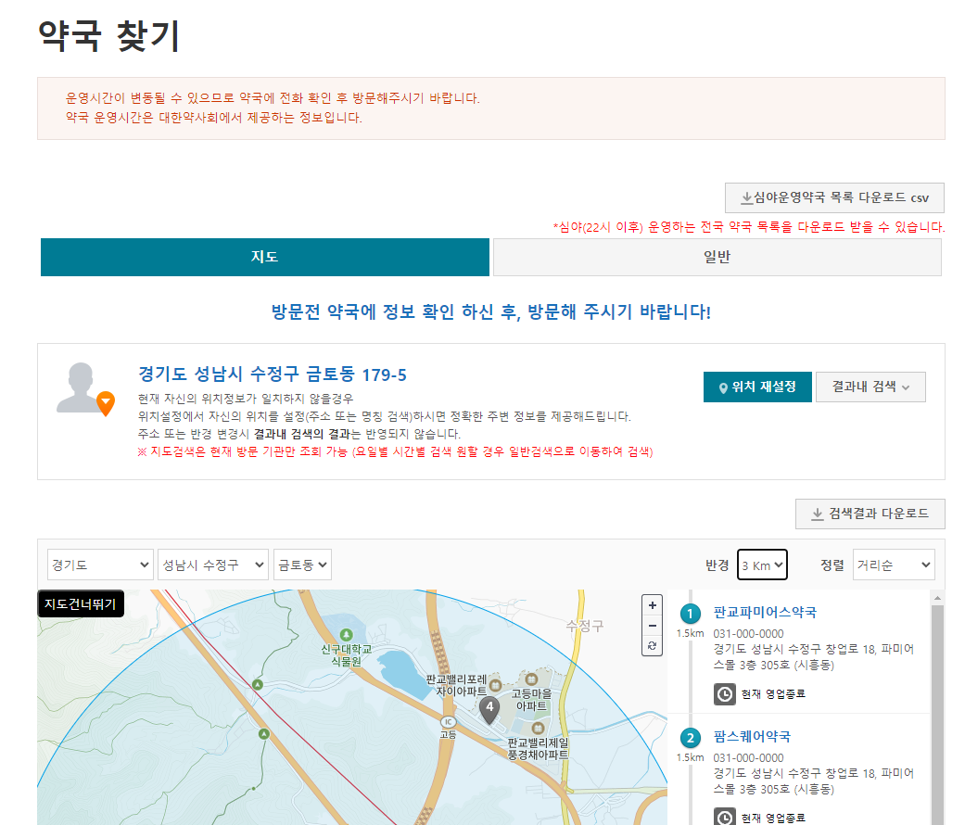Click clock icon under 팜스퀘어약국
The height and width of the screenshot is (825, 965).
tap(725, 817)
